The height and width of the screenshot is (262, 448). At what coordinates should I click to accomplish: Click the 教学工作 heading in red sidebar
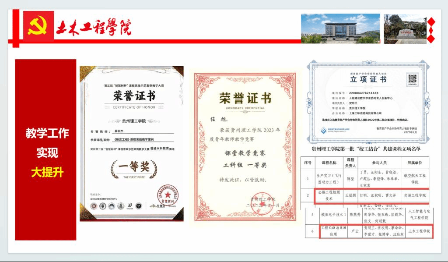(x=47, y=133)
